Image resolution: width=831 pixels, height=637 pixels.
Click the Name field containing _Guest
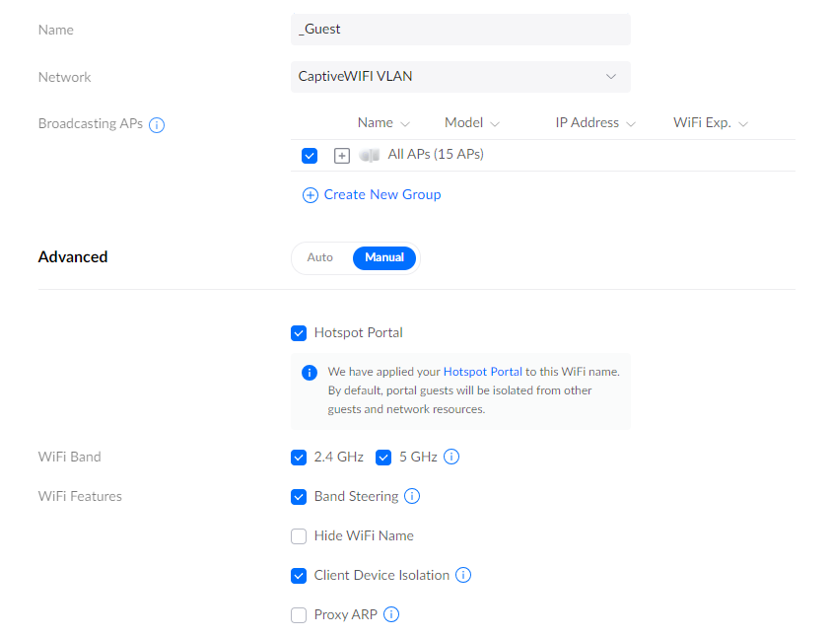coord(460,30)
